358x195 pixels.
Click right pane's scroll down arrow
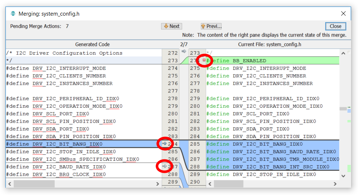(x=343, y=176)
